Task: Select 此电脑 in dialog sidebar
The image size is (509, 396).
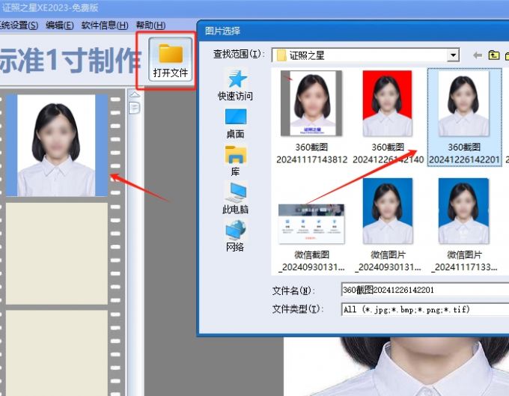Action: (x=235, y=198)
